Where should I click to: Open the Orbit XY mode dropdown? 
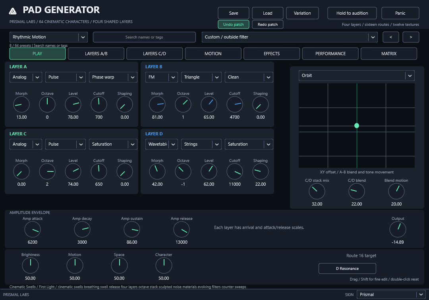click(356, 76)
